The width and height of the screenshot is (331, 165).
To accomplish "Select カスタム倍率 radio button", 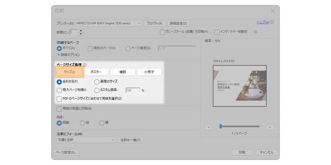I will pyautogui.click(x=97, y=90).
